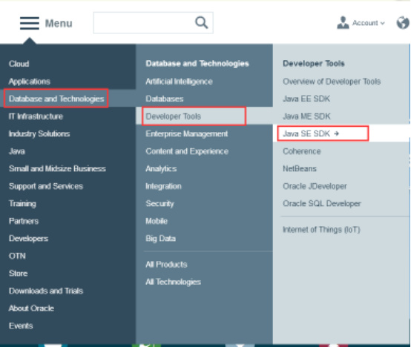Click the magnifying glass search icon
Image resolution: width=411 pixels, height=347 pixels.
coord(202,22)
